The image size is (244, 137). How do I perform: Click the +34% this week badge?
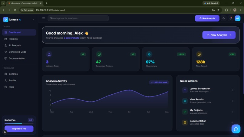159,82
